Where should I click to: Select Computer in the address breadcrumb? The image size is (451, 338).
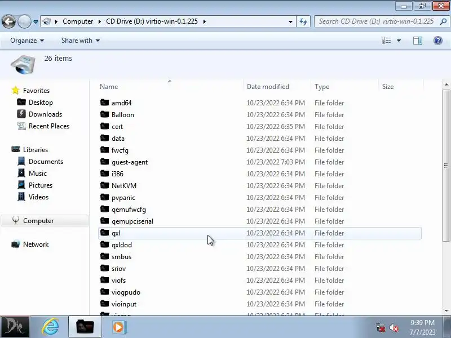[x=78, y=21]
